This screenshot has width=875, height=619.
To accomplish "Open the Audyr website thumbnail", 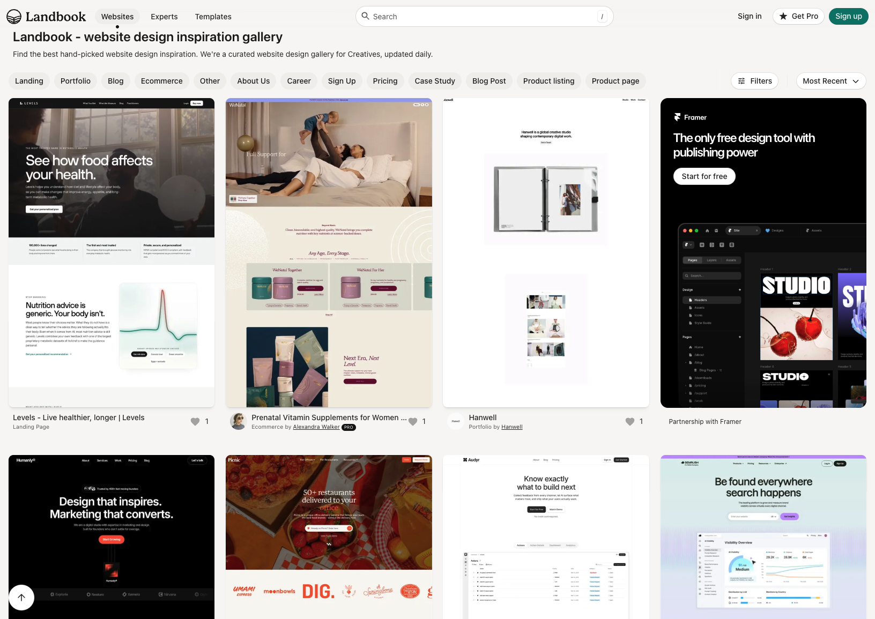I will pos(546,537).
